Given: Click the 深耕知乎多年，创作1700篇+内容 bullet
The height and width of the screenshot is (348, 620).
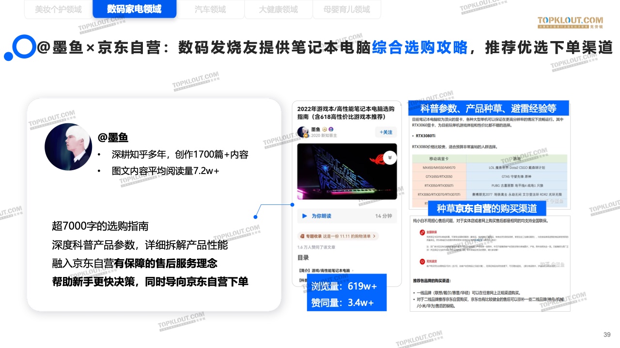Looking at the screenshot, I should pos(180,155).
